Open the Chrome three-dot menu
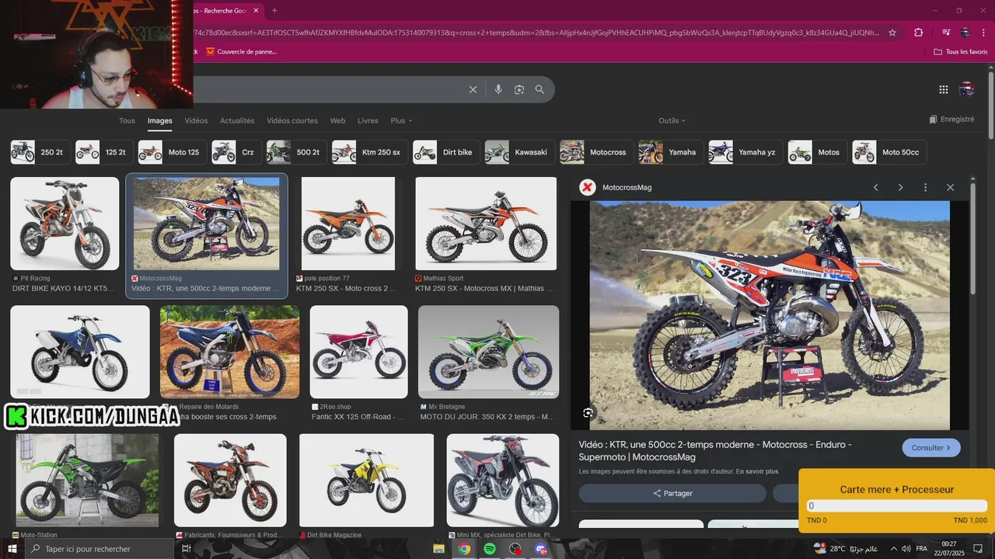 (x=983, y=33)
